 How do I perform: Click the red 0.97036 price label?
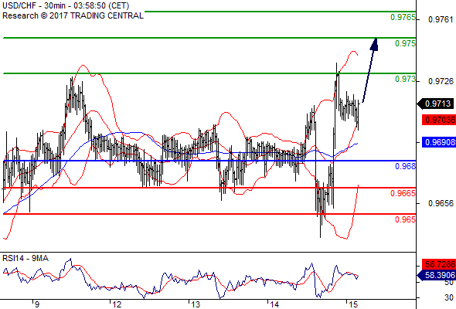point(439,120)
